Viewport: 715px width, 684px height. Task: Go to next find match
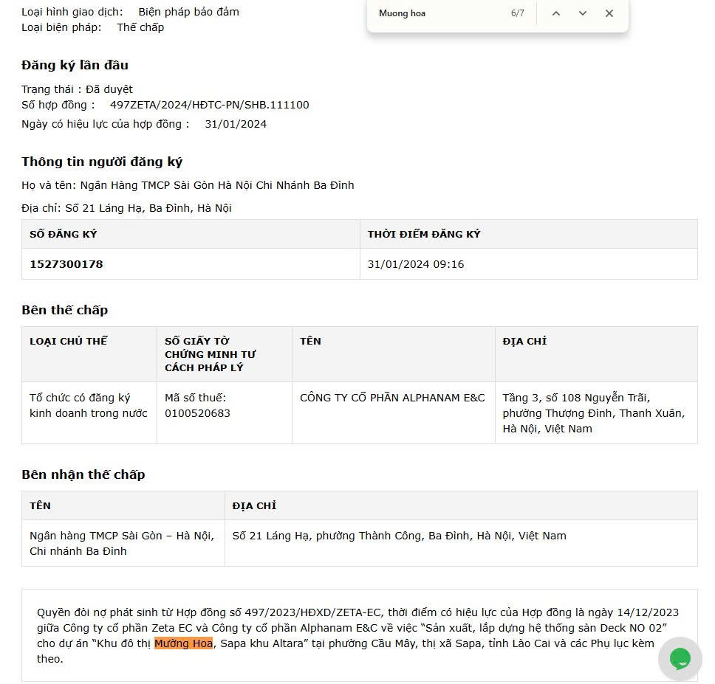coord(582,13)
